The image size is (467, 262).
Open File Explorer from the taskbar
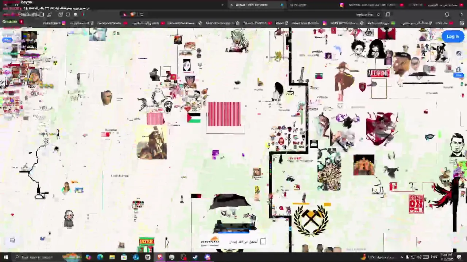tap(112, 257)
